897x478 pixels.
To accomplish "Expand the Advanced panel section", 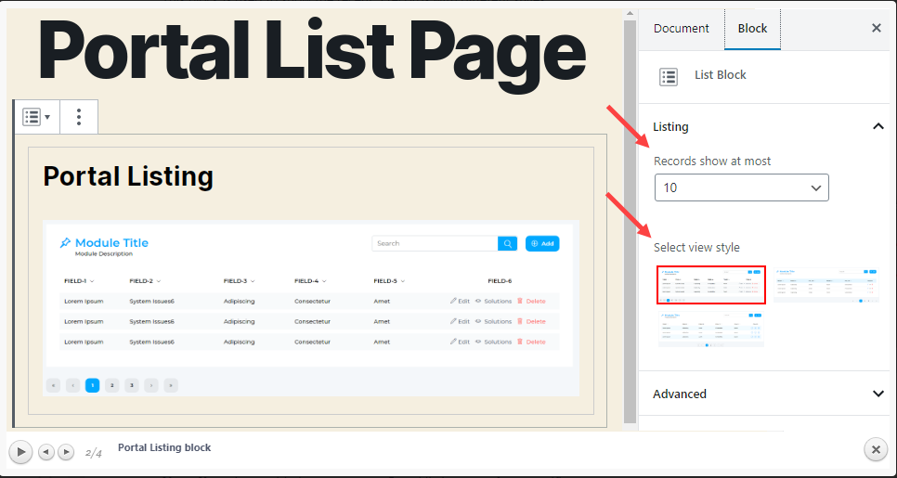I will coord(877,394).
